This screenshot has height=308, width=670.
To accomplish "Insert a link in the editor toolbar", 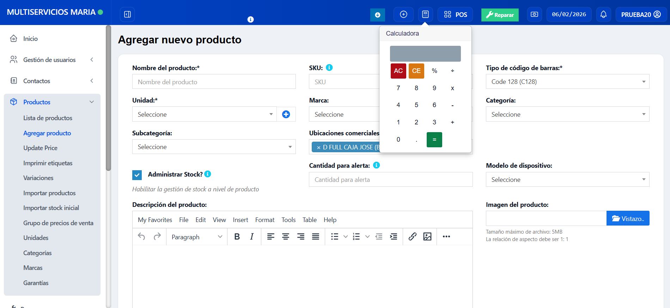I will 412,236.
